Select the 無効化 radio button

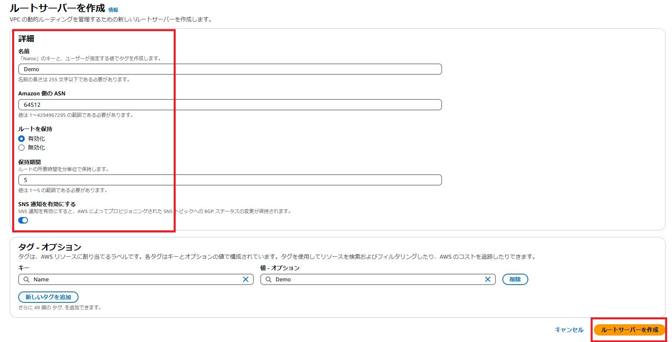click(x=21, y=148)
